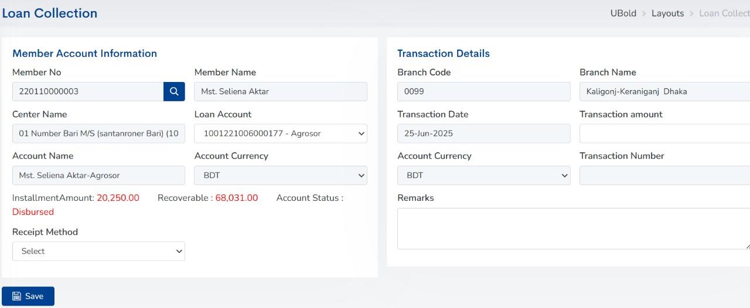Expand the Receipt Method select box
Screen dimensions: 750x308
click(x=98, y=251)
